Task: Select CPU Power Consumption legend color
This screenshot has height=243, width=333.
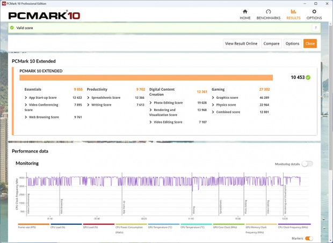Action: click(131, 224)
